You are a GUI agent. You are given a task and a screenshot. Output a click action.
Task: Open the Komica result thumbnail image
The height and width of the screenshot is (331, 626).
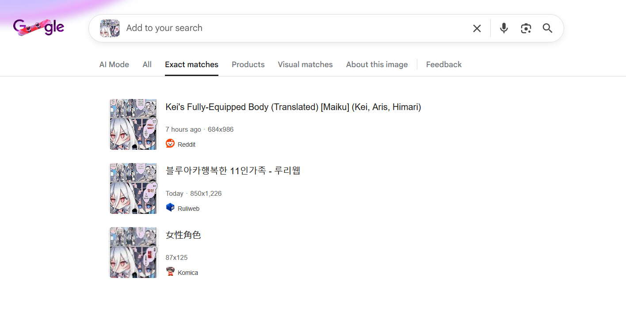(x=133, y=252)
